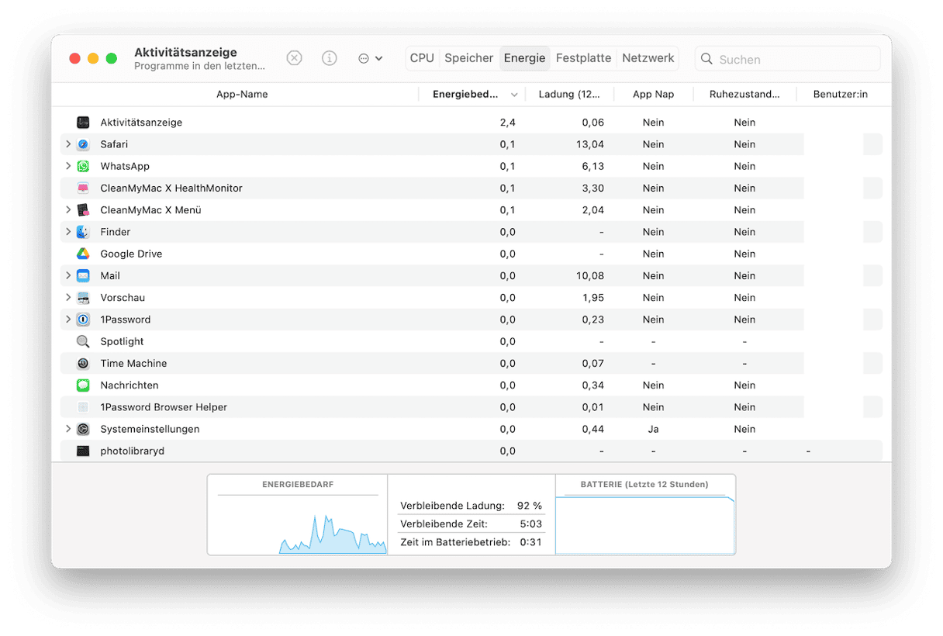This screenshot has height=636, width=943.
Task: Open the more options ellipsis dropdown
Action: pos(370,58)
